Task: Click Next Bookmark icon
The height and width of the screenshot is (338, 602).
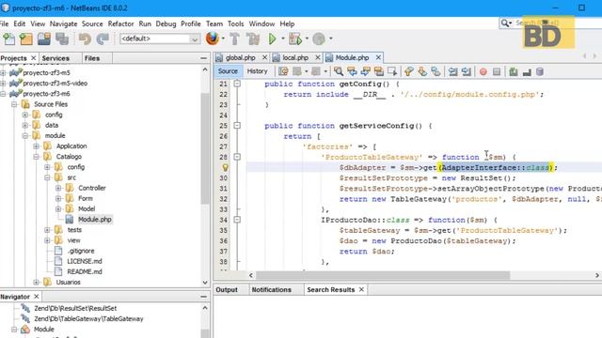Action: (422, 71)
